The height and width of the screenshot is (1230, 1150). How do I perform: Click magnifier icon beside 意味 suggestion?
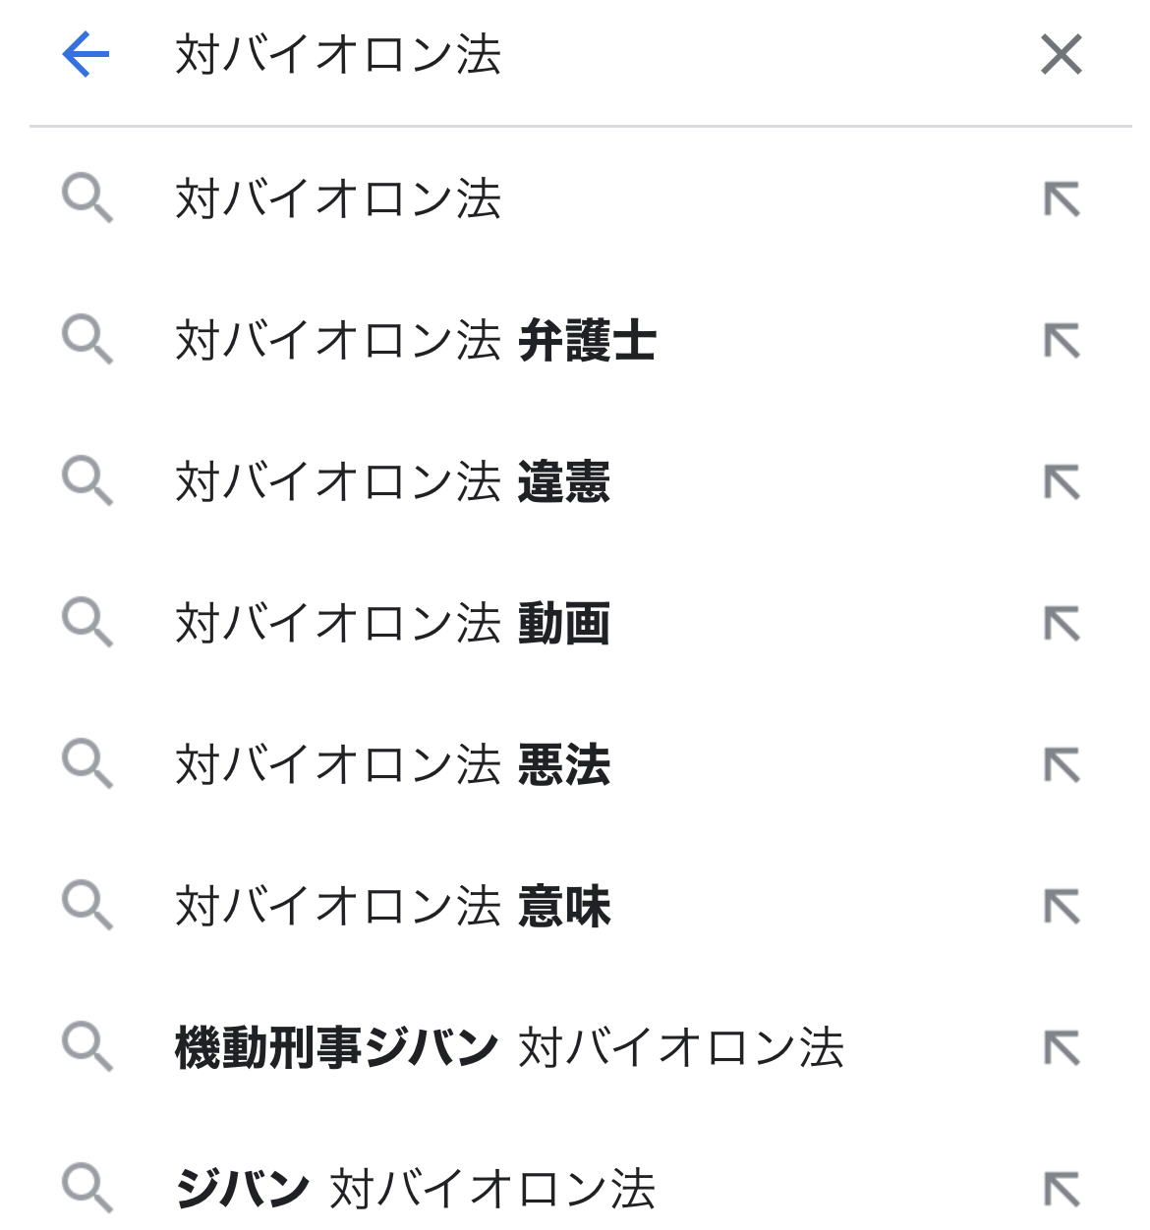87,907
